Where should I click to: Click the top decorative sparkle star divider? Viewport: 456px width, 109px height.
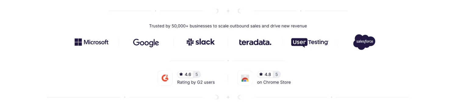228,11
